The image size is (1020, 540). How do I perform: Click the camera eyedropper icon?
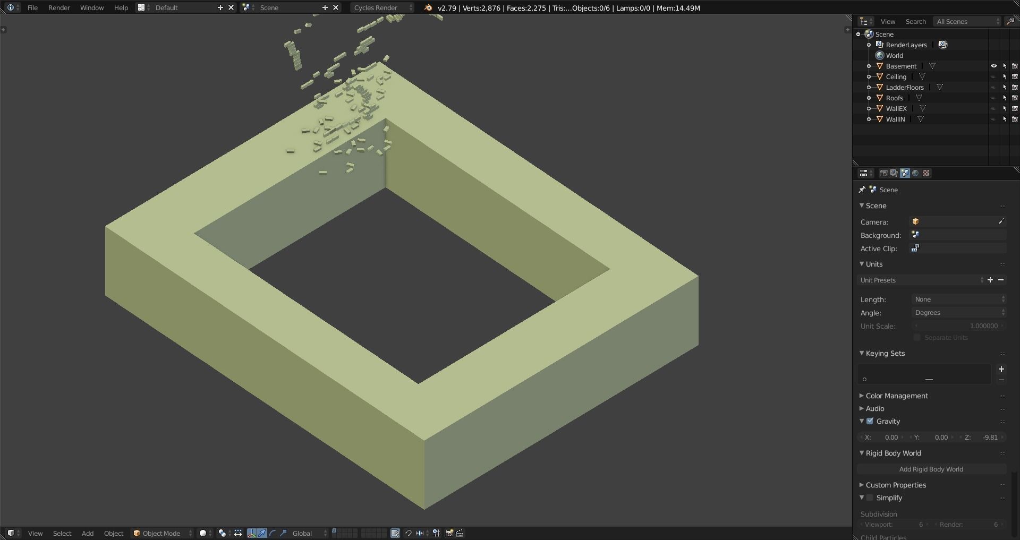click(x=1001, y=221)
